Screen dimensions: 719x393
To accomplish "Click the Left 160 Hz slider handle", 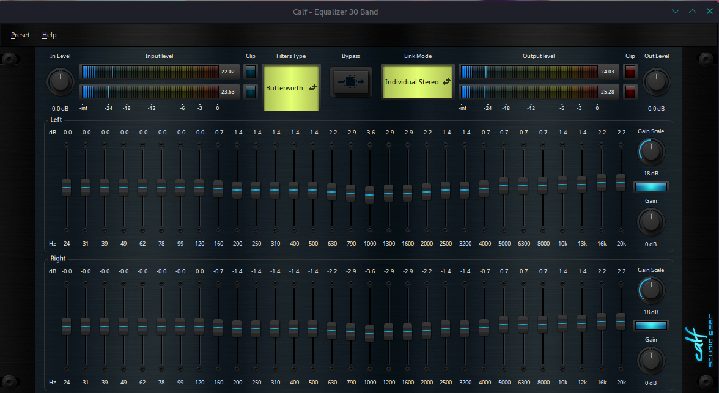I will 218,189.
